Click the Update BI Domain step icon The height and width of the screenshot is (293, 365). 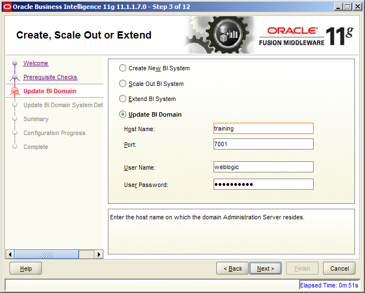[15, 92]
